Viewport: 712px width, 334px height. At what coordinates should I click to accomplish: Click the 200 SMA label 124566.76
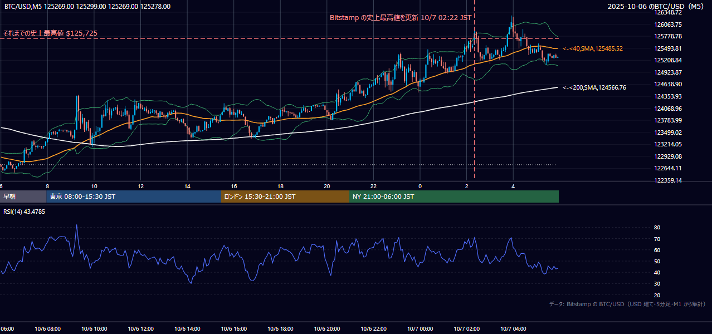594,88
